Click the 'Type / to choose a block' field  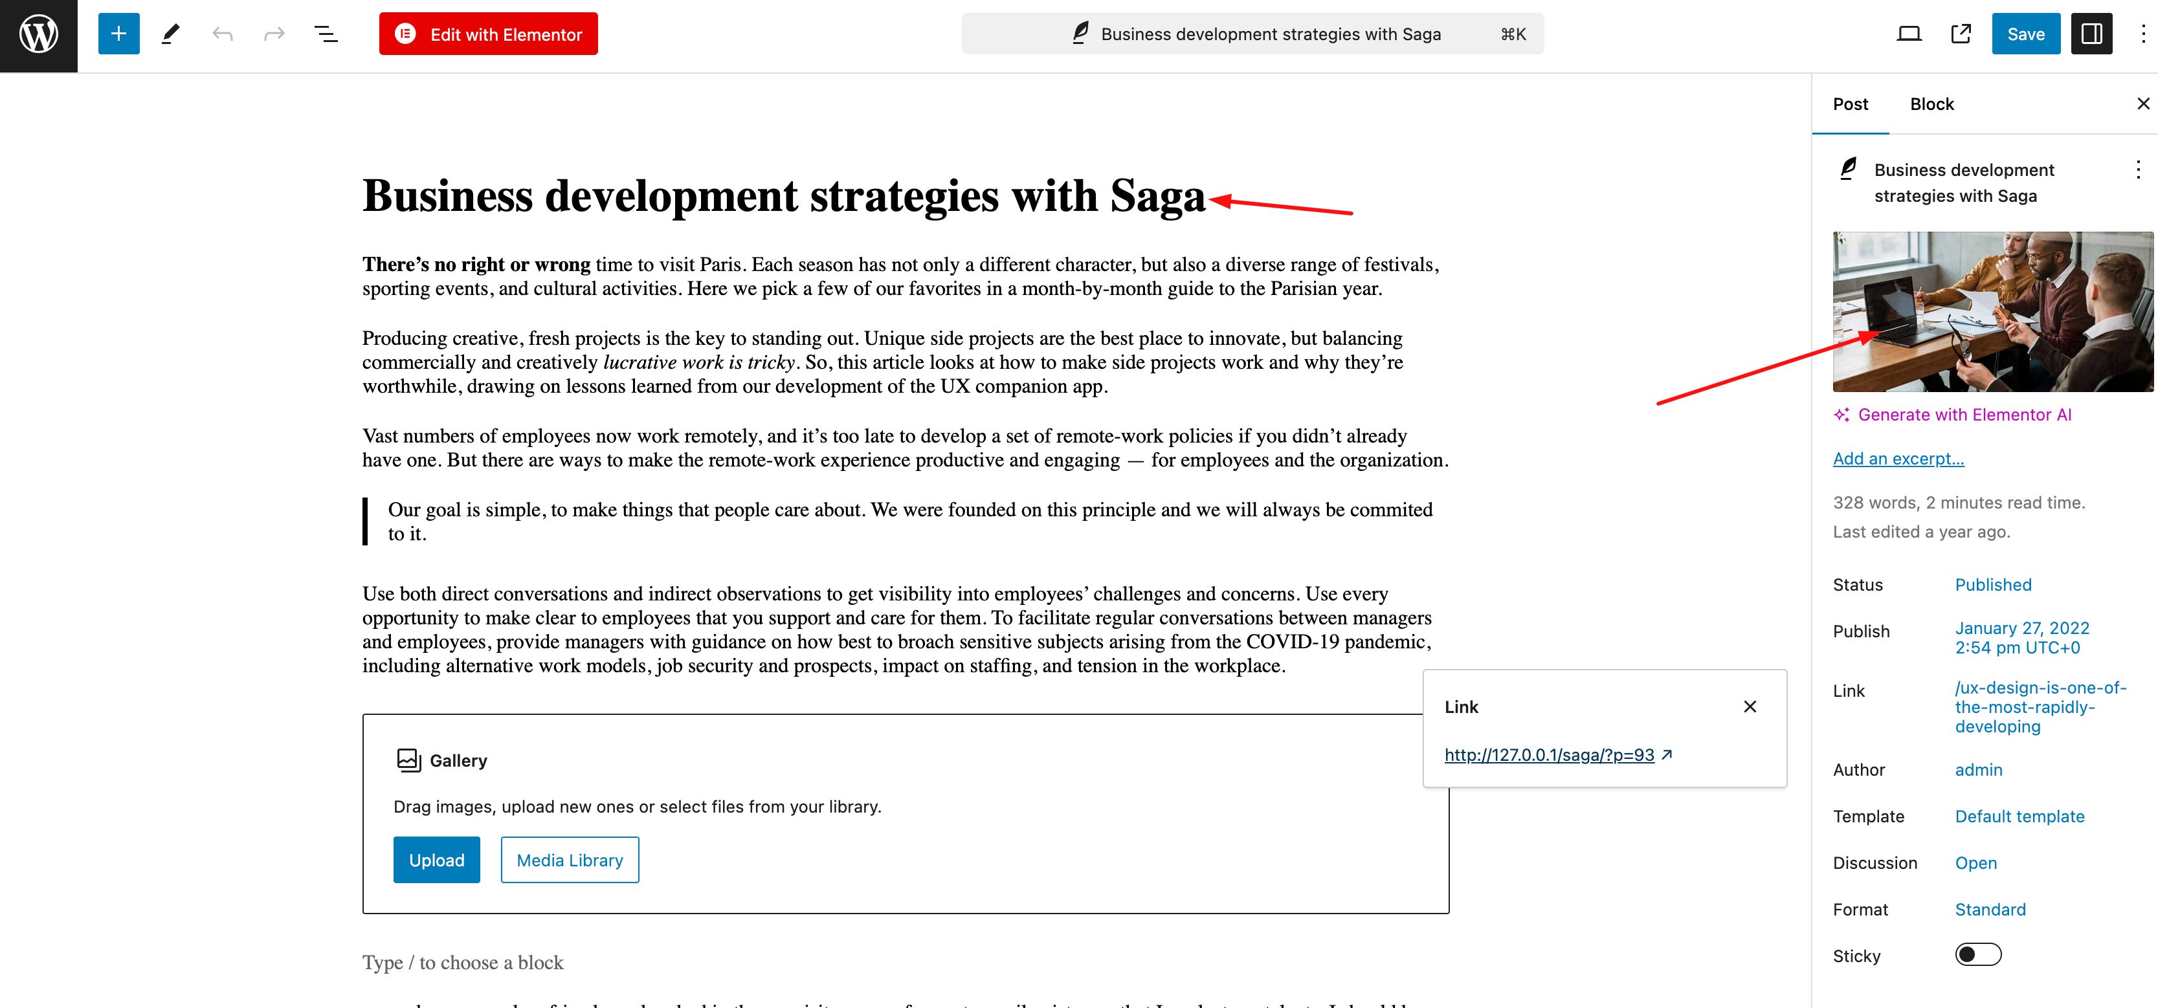click(x=906, y=963)
